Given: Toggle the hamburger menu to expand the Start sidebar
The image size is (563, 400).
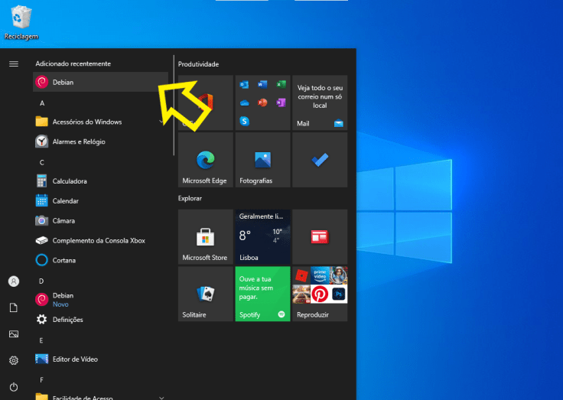Looking at the screenshot, I should tap(14, 63).
